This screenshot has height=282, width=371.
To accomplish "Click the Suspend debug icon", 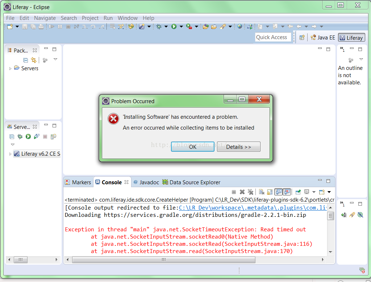I will [60, 26].
